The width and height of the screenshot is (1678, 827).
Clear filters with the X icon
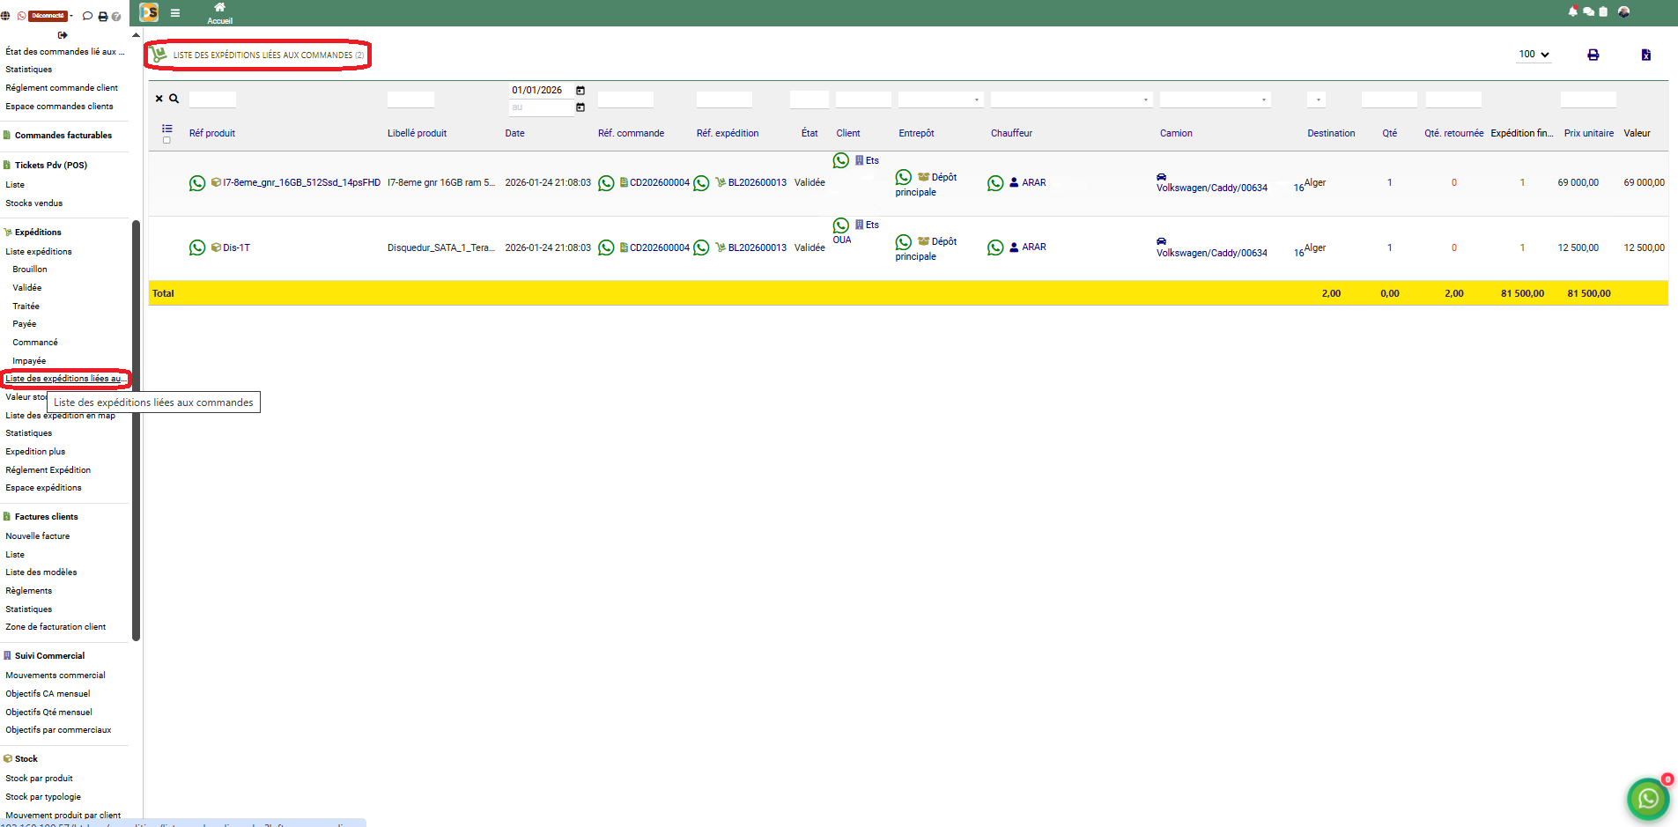(x=159, y=99)
